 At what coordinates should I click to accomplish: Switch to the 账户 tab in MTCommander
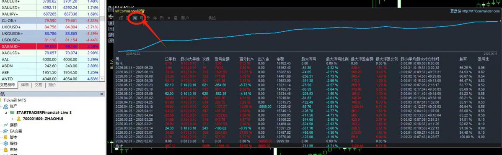click(x=185, y=18)
